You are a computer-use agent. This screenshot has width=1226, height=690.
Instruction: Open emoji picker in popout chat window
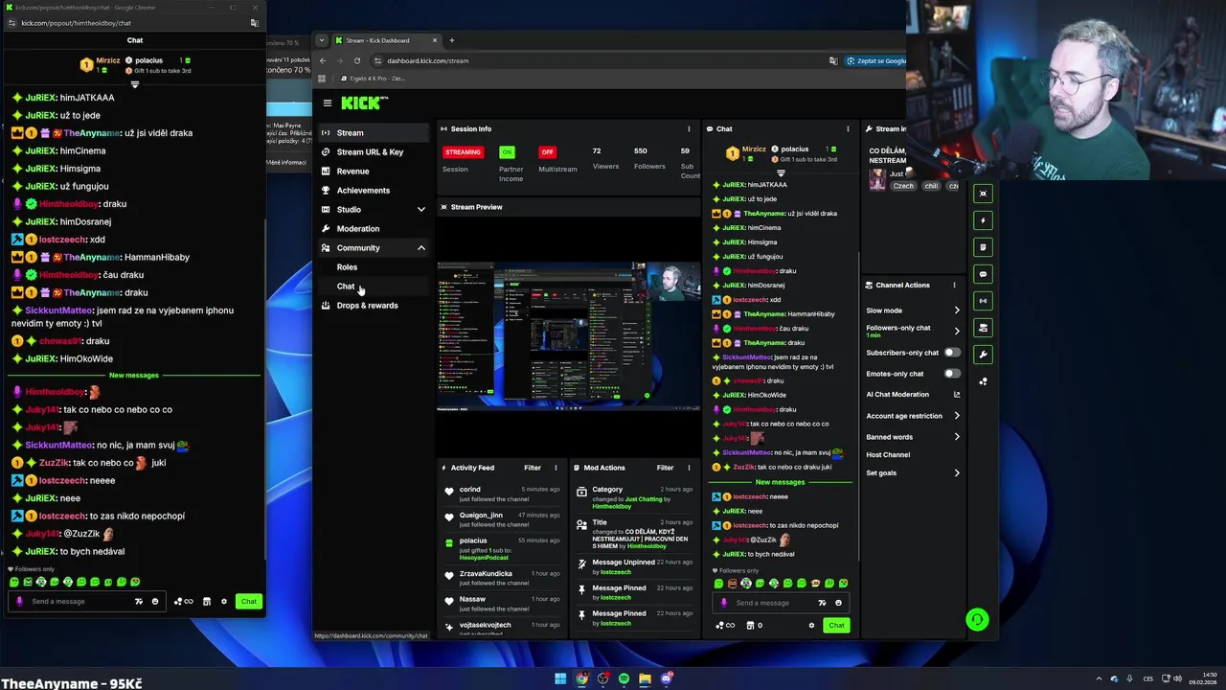(155, 601)
